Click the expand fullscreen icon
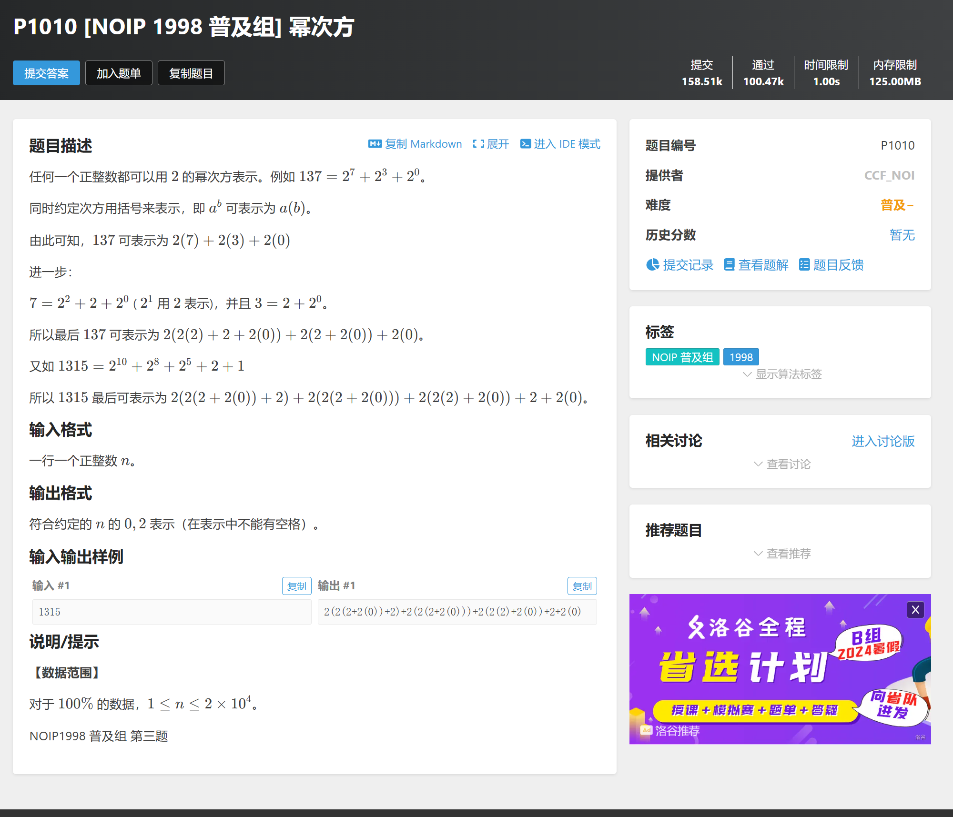Image resolution: width=953 pixels, height=817 pixels. point(478,144)
